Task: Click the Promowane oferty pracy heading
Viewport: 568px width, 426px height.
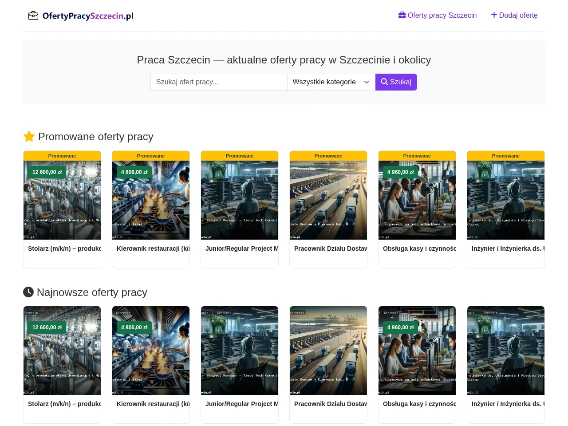Action: pyautogui.click(x=88, y=137)
